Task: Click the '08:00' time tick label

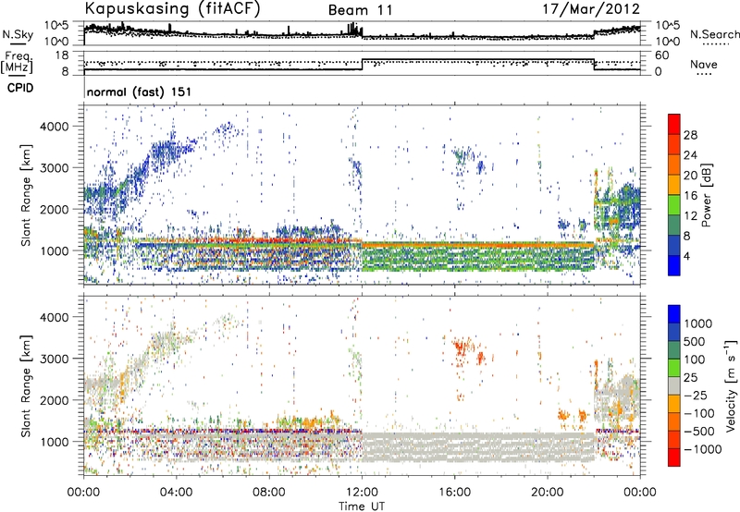Action: pos(269,493)
